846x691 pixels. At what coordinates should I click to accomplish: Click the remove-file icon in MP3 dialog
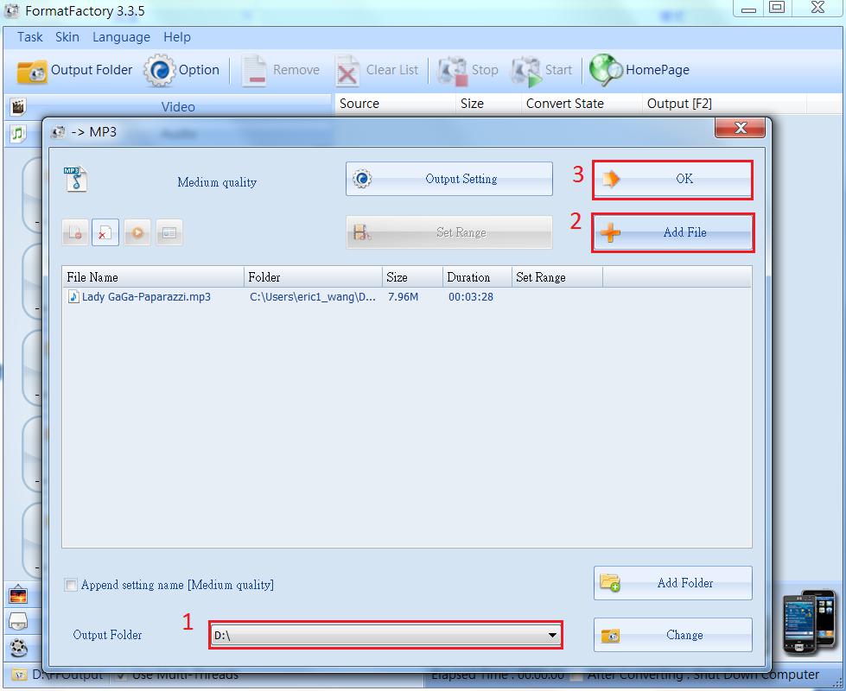[x=75, y=233]
